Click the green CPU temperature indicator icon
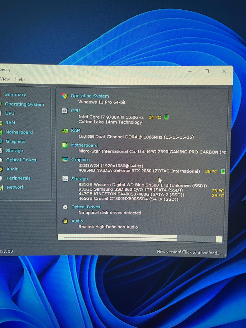Viewport: 246px width, 328px height. tap(166, 117)
